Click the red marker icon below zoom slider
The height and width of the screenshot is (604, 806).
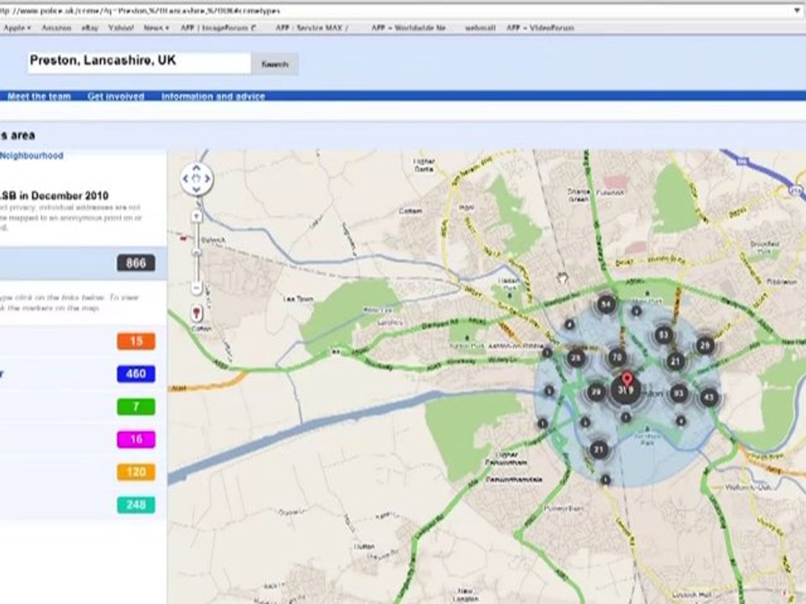pos(197,314)
